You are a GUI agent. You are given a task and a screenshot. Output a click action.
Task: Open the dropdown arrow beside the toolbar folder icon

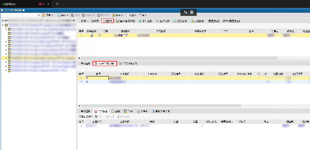(52, 15)
